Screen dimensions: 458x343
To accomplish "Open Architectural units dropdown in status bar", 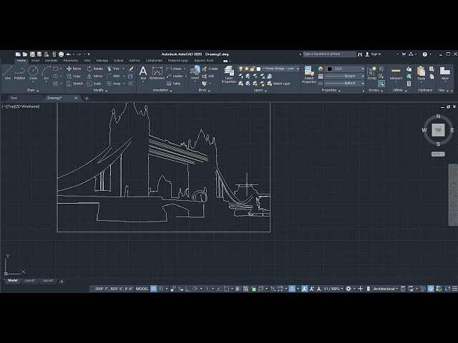I will tap(386, 289).
